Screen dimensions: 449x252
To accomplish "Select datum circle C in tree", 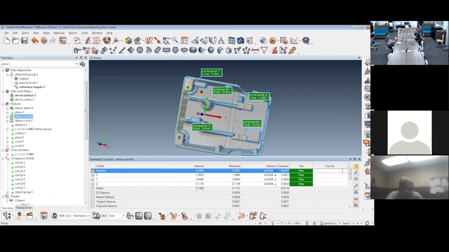I will 24,121.
